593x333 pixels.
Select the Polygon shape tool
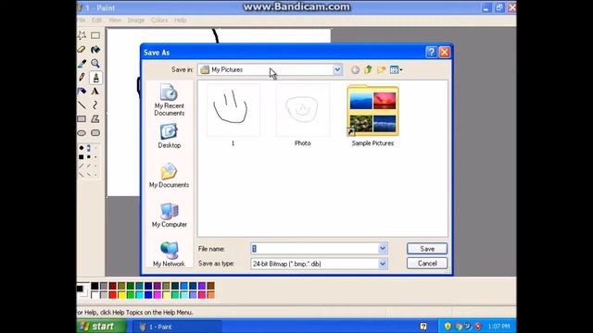95,119
